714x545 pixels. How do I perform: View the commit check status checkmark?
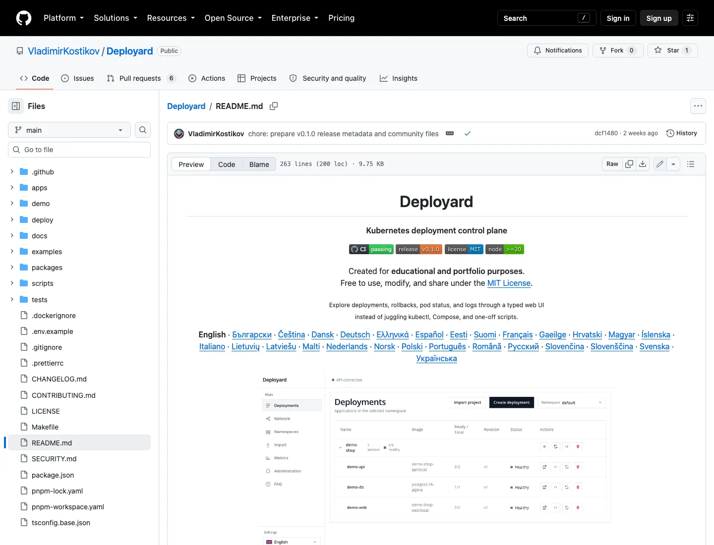(x=467, y=134)
